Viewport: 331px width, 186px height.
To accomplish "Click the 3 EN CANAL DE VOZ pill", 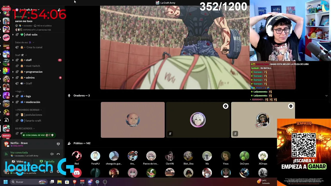I will (38, 135).
